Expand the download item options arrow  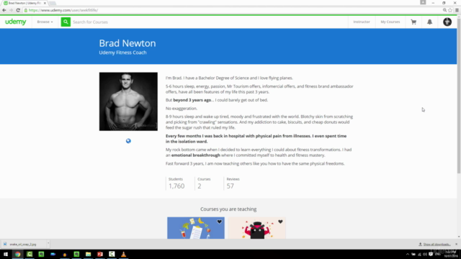[48, 243]
